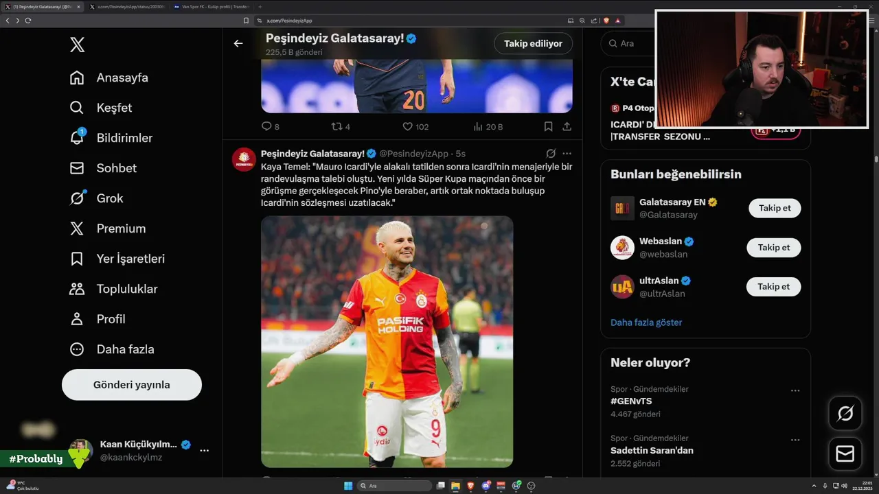Open Windows Start menu

[347, 486]
